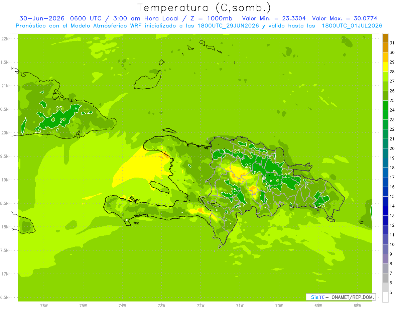
Task: Pick the green swatch between 24 and 25
Action: [385, 105]
